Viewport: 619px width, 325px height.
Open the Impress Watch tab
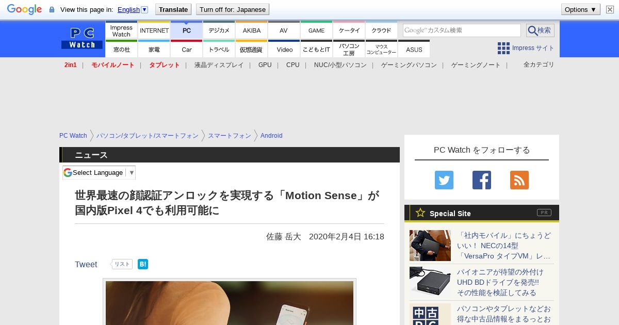tap(121, 30)
